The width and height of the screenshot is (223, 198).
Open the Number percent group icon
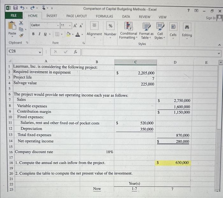pyautogui.click(x=110, y=26)
